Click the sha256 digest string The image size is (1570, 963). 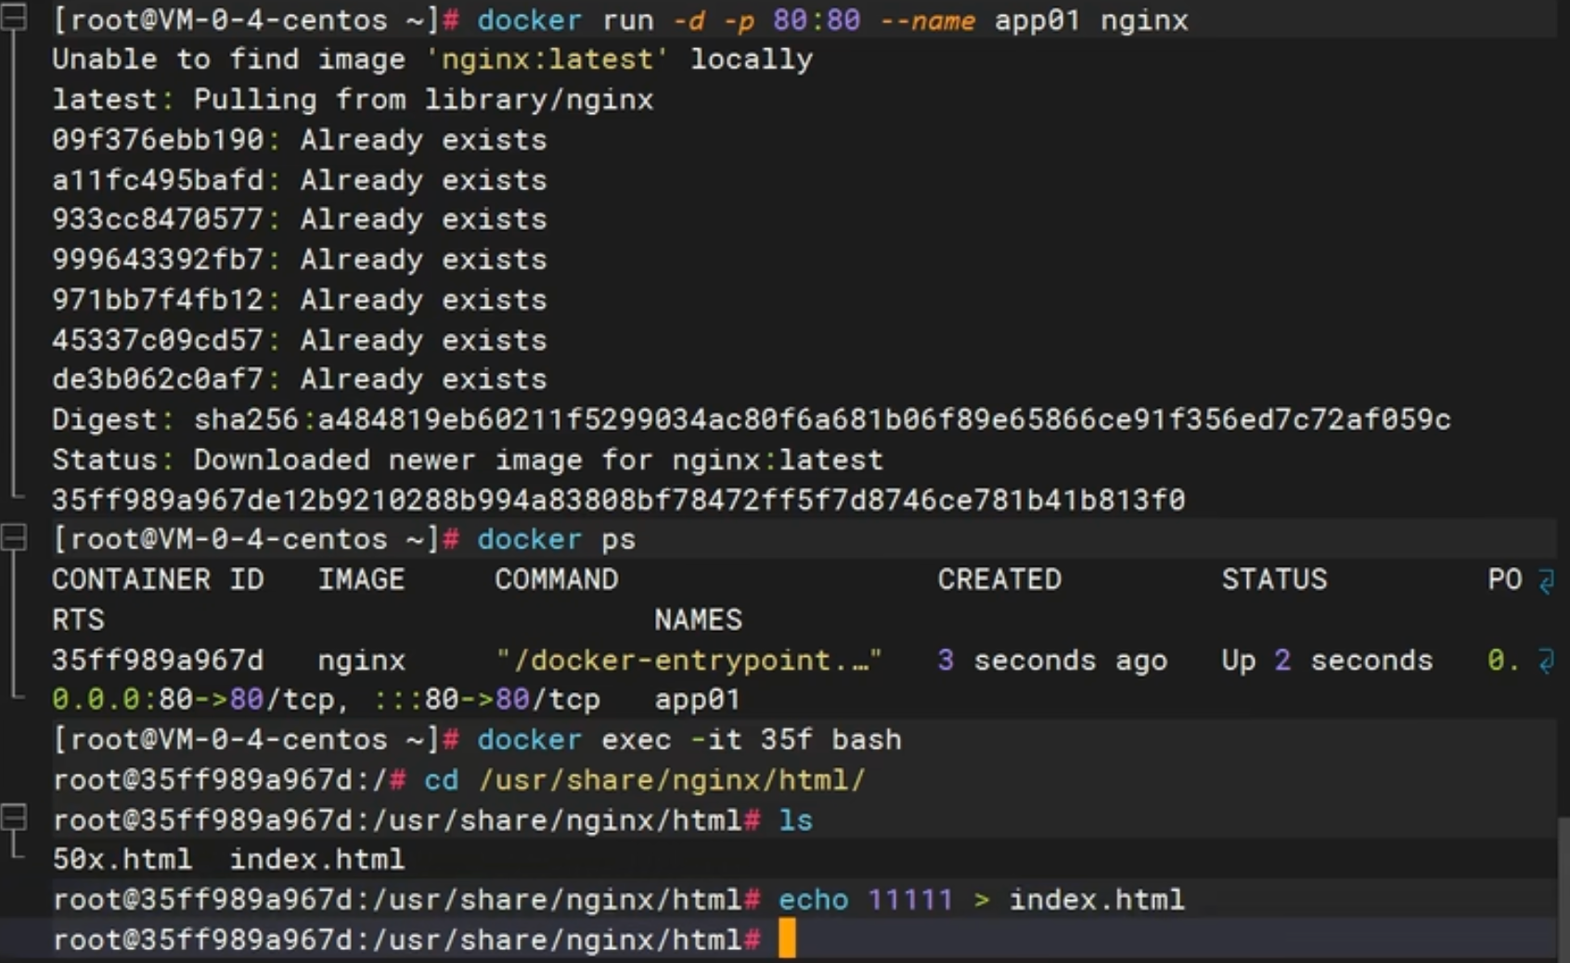click(x=822, y=419)
